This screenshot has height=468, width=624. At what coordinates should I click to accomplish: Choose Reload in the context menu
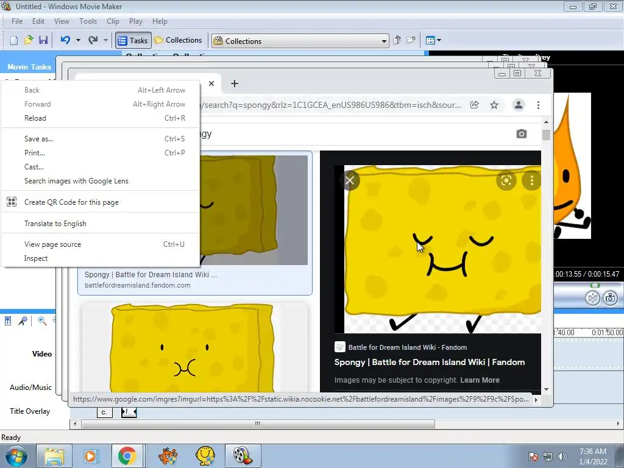[x=101, y=118]
